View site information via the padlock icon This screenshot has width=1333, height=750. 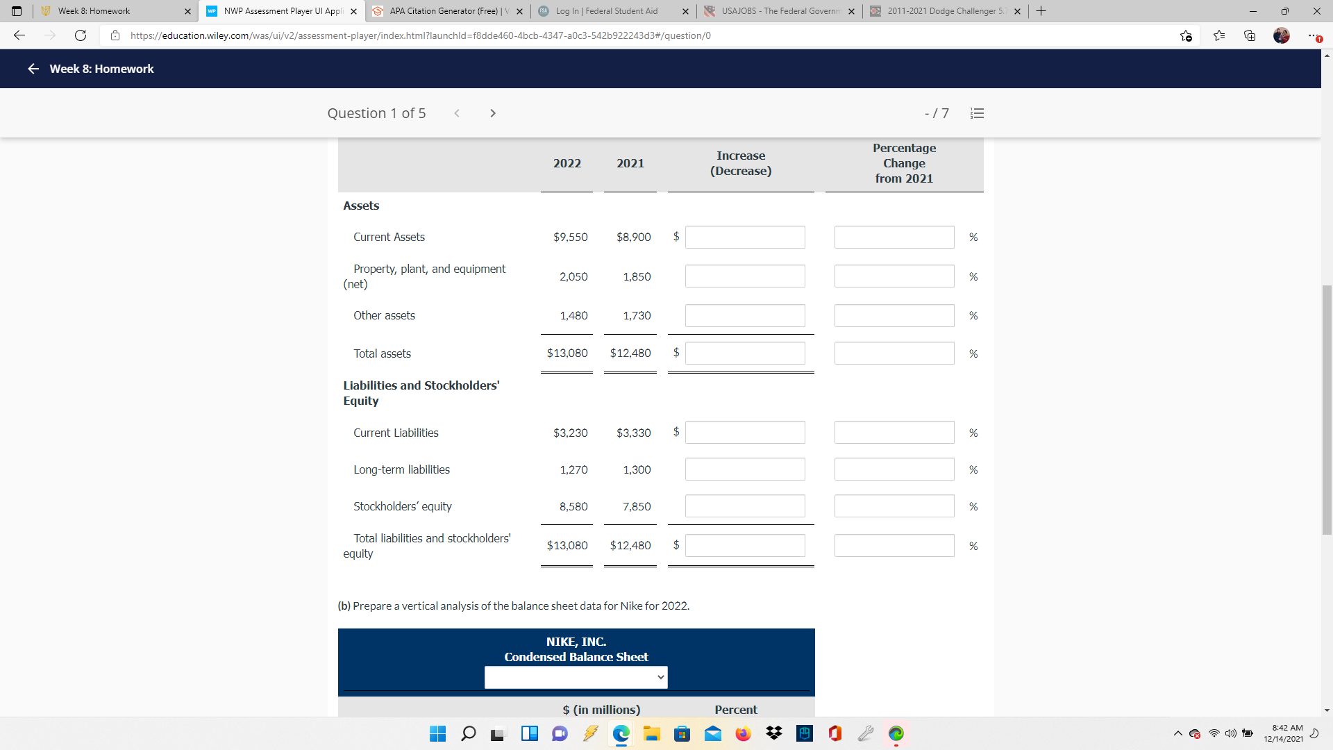point(115,35)
